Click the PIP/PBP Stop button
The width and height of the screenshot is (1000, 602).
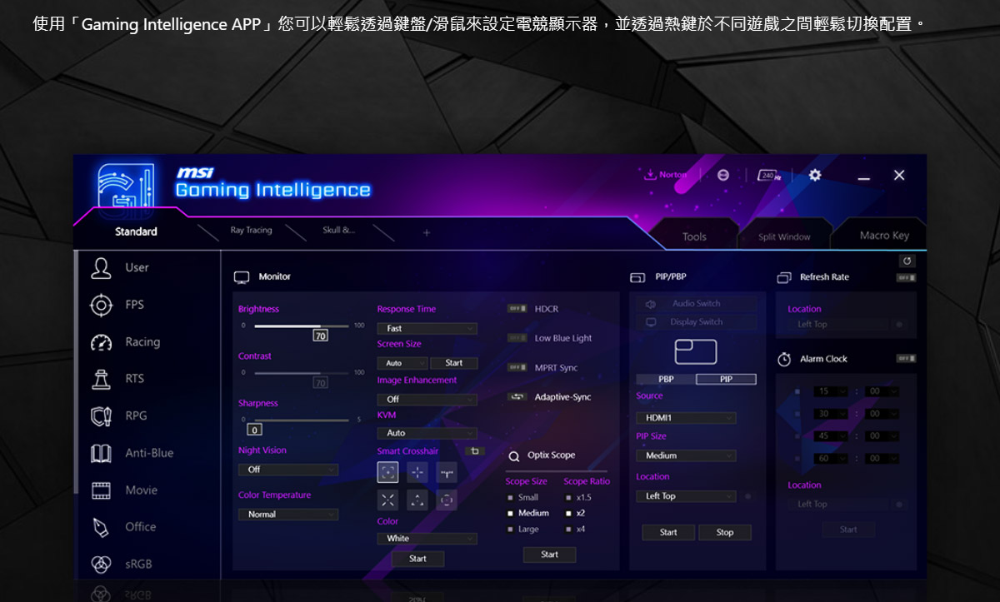click(x=725, y=532)
